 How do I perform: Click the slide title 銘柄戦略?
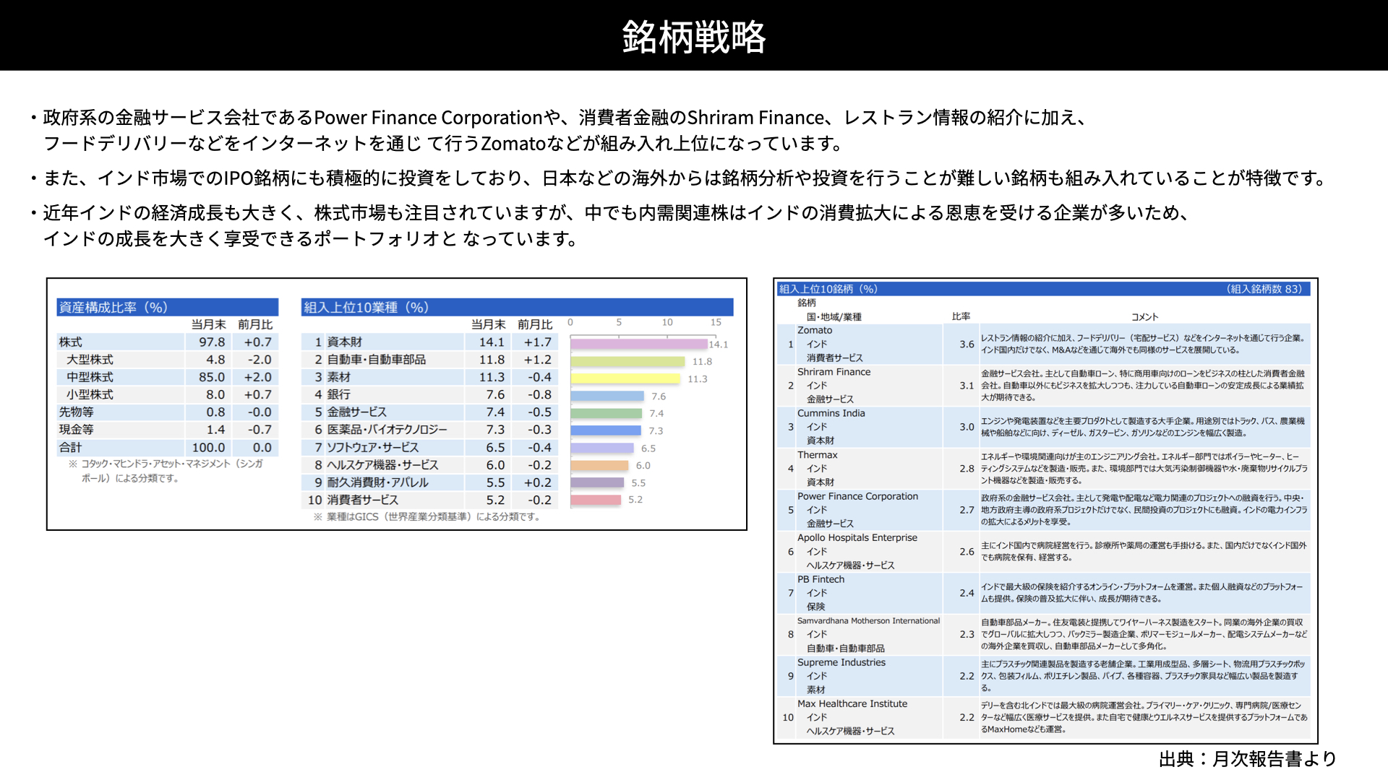coord(693,37)
